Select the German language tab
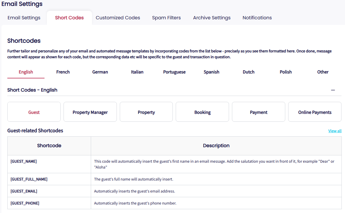 point(100,72)
